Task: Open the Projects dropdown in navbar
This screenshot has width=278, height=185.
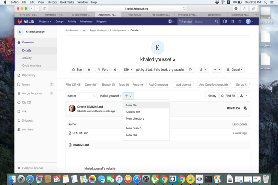Action: 45,21
